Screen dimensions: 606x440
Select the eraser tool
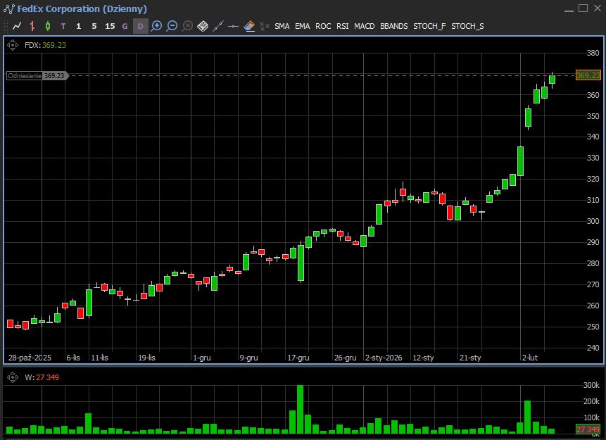tap(249, 26)
